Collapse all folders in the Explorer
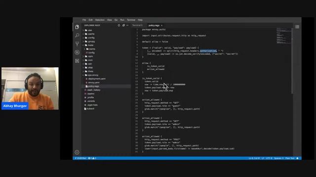 point(123,25)
